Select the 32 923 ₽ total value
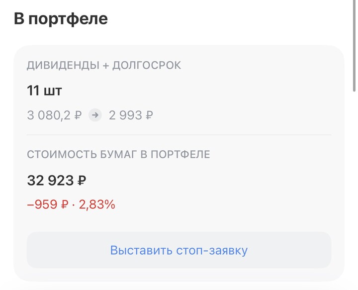 tap(56, 180)
